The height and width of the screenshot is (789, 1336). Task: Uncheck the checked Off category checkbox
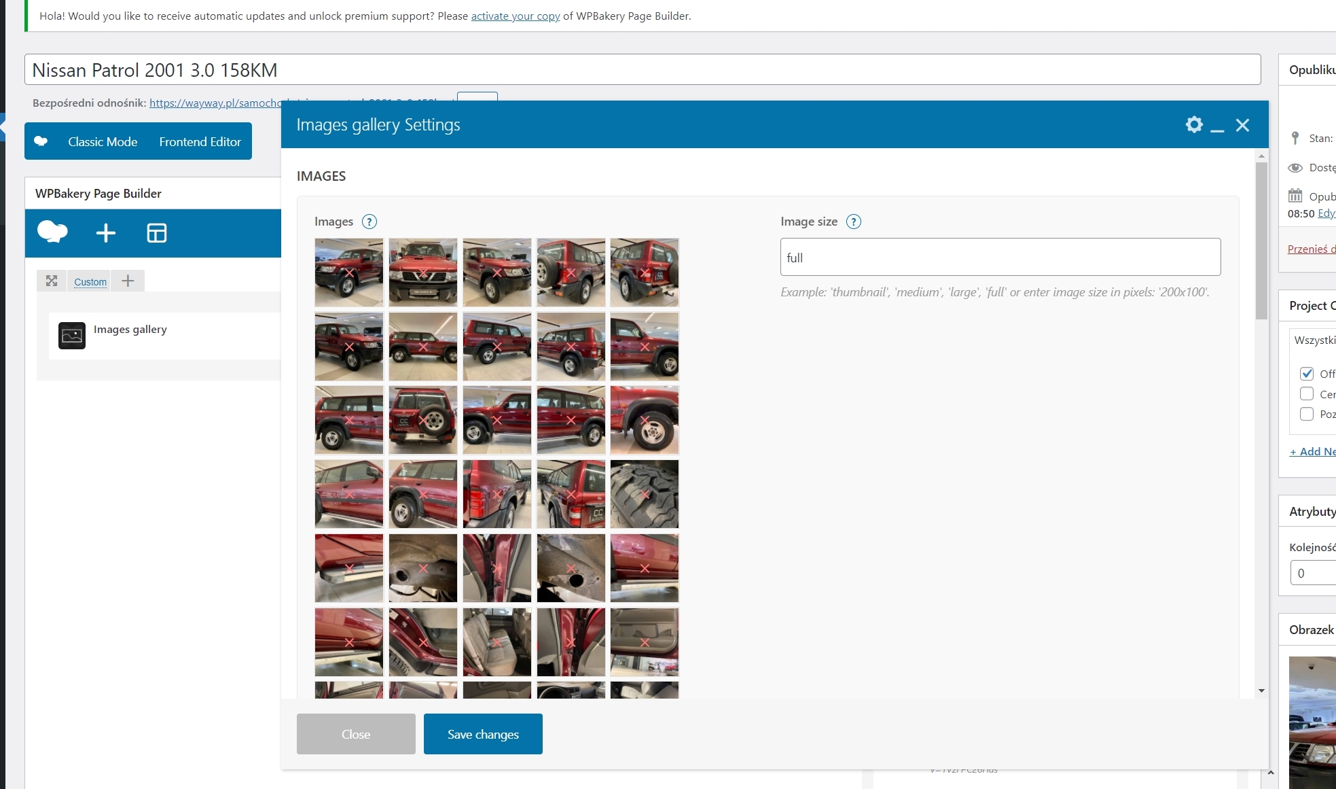click(1306, 374)
